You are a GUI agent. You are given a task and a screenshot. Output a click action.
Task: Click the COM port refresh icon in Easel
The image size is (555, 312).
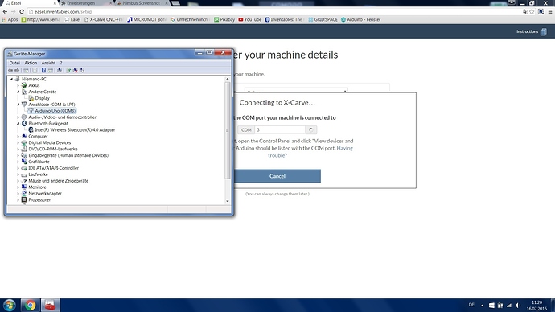311,129
